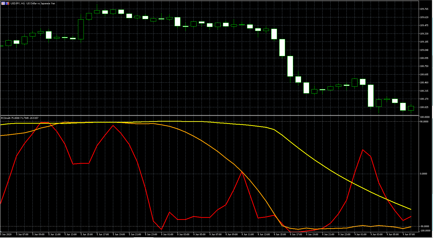Click the 109.185 price level label
Screen dimensions: 433x238
[424, 42]
